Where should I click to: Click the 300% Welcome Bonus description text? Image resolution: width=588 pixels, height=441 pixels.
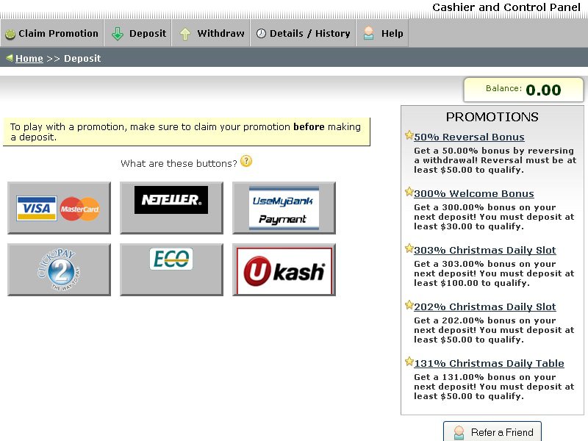[494, 217]
